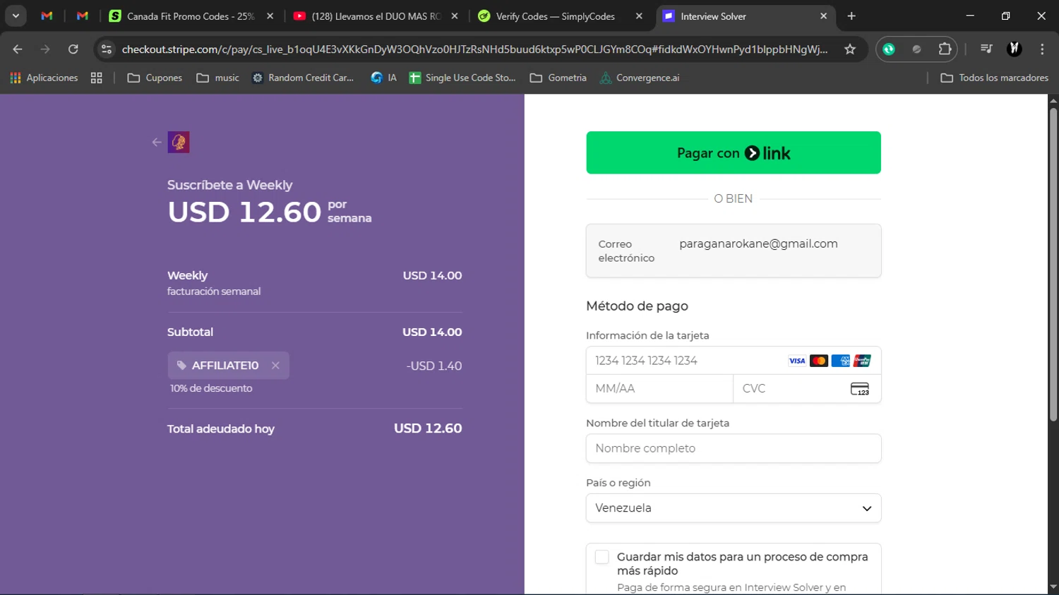Screen dimensions: 1059x595
Task: Open a new browser tab
Action: tap(851, 16)
